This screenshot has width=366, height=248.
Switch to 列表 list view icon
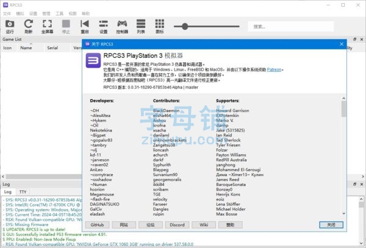(x=141, y=26)
